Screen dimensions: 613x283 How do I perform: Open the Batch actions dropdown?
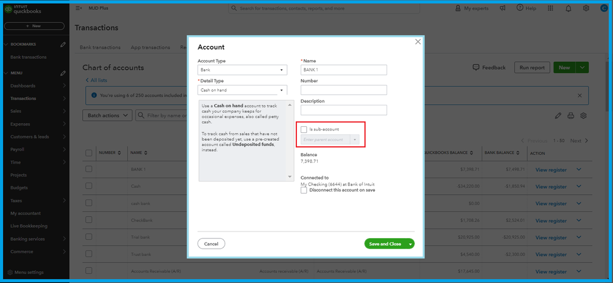pos(107,116)
